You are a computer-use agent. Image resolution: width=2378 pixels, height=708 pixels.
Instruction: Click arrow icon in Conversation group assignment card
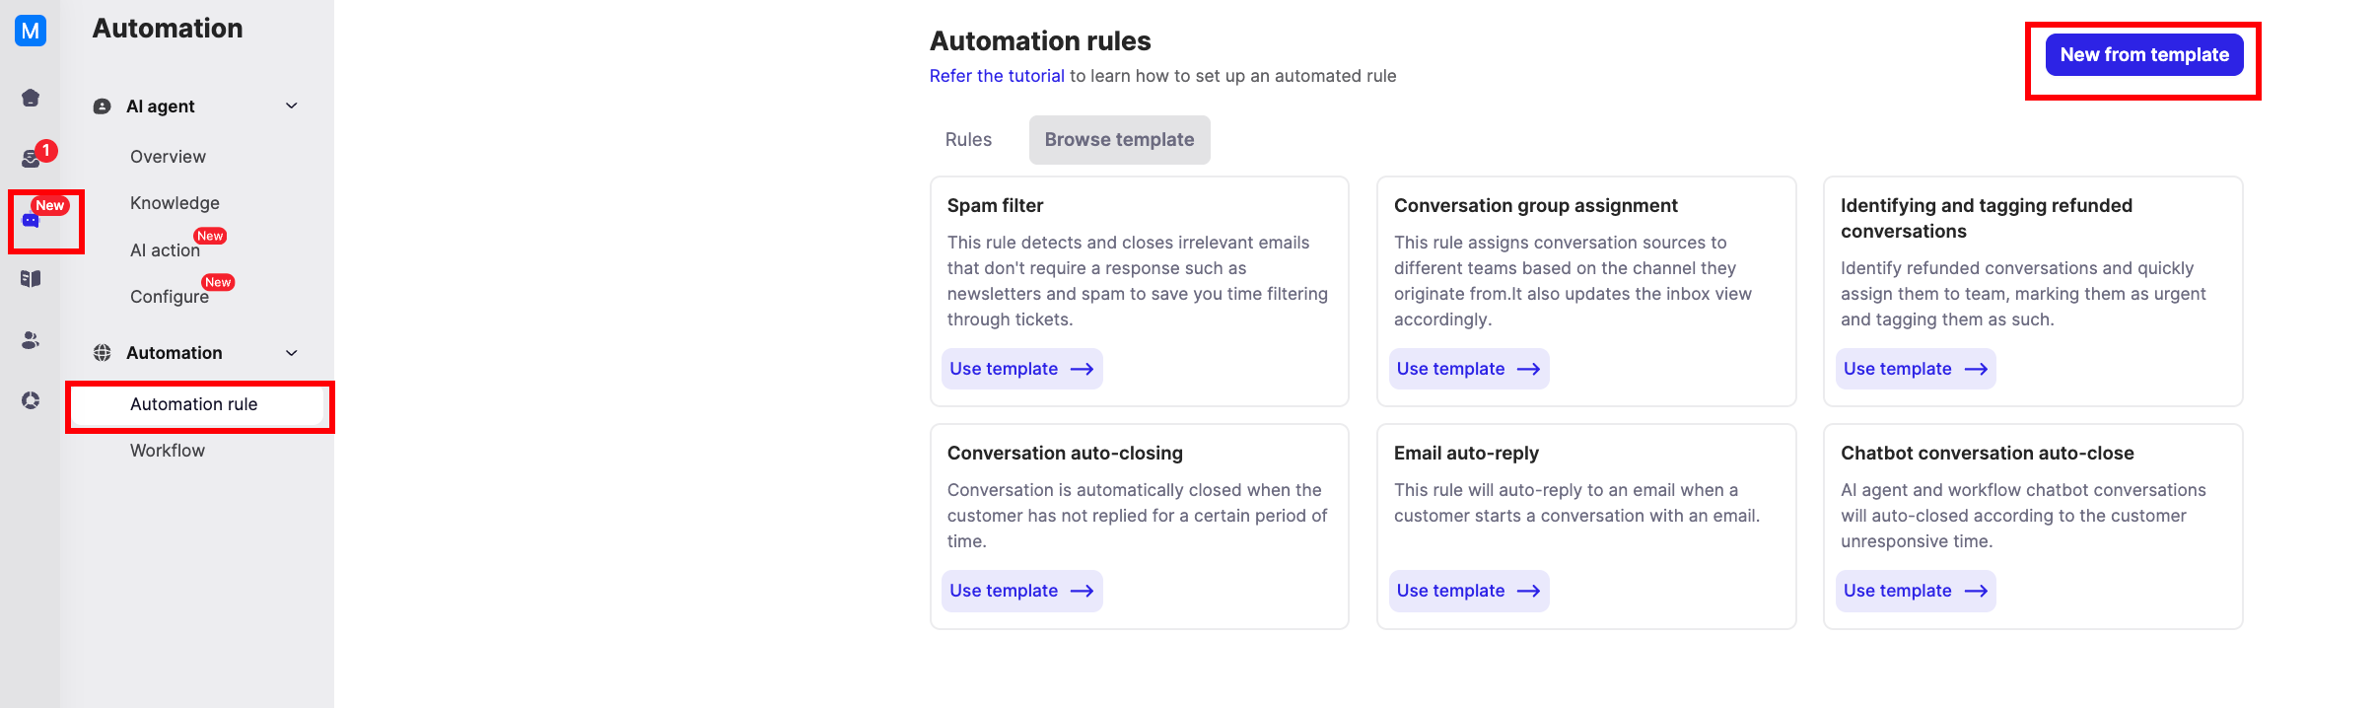coord(1529,369)
